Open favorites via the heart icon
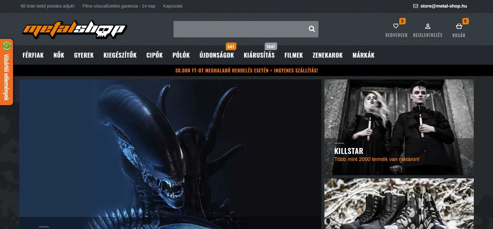This screenshot has height=229, width=493. 396,26
